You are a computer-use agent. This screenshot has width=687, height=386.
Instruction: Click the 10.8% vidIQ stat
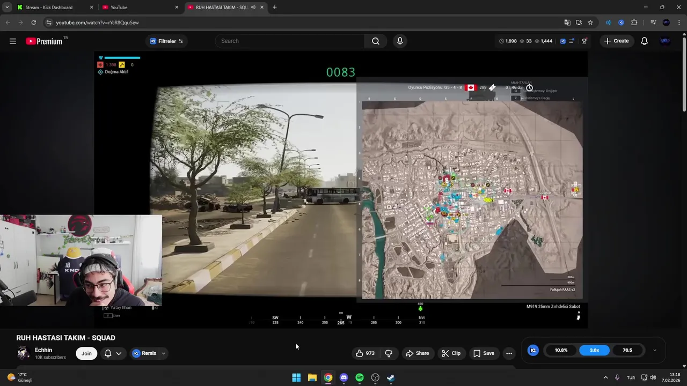[561, 350]
